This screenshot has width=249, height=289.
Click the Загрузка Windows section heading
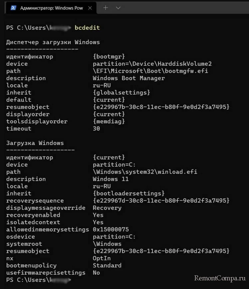(x=35, y=143)
